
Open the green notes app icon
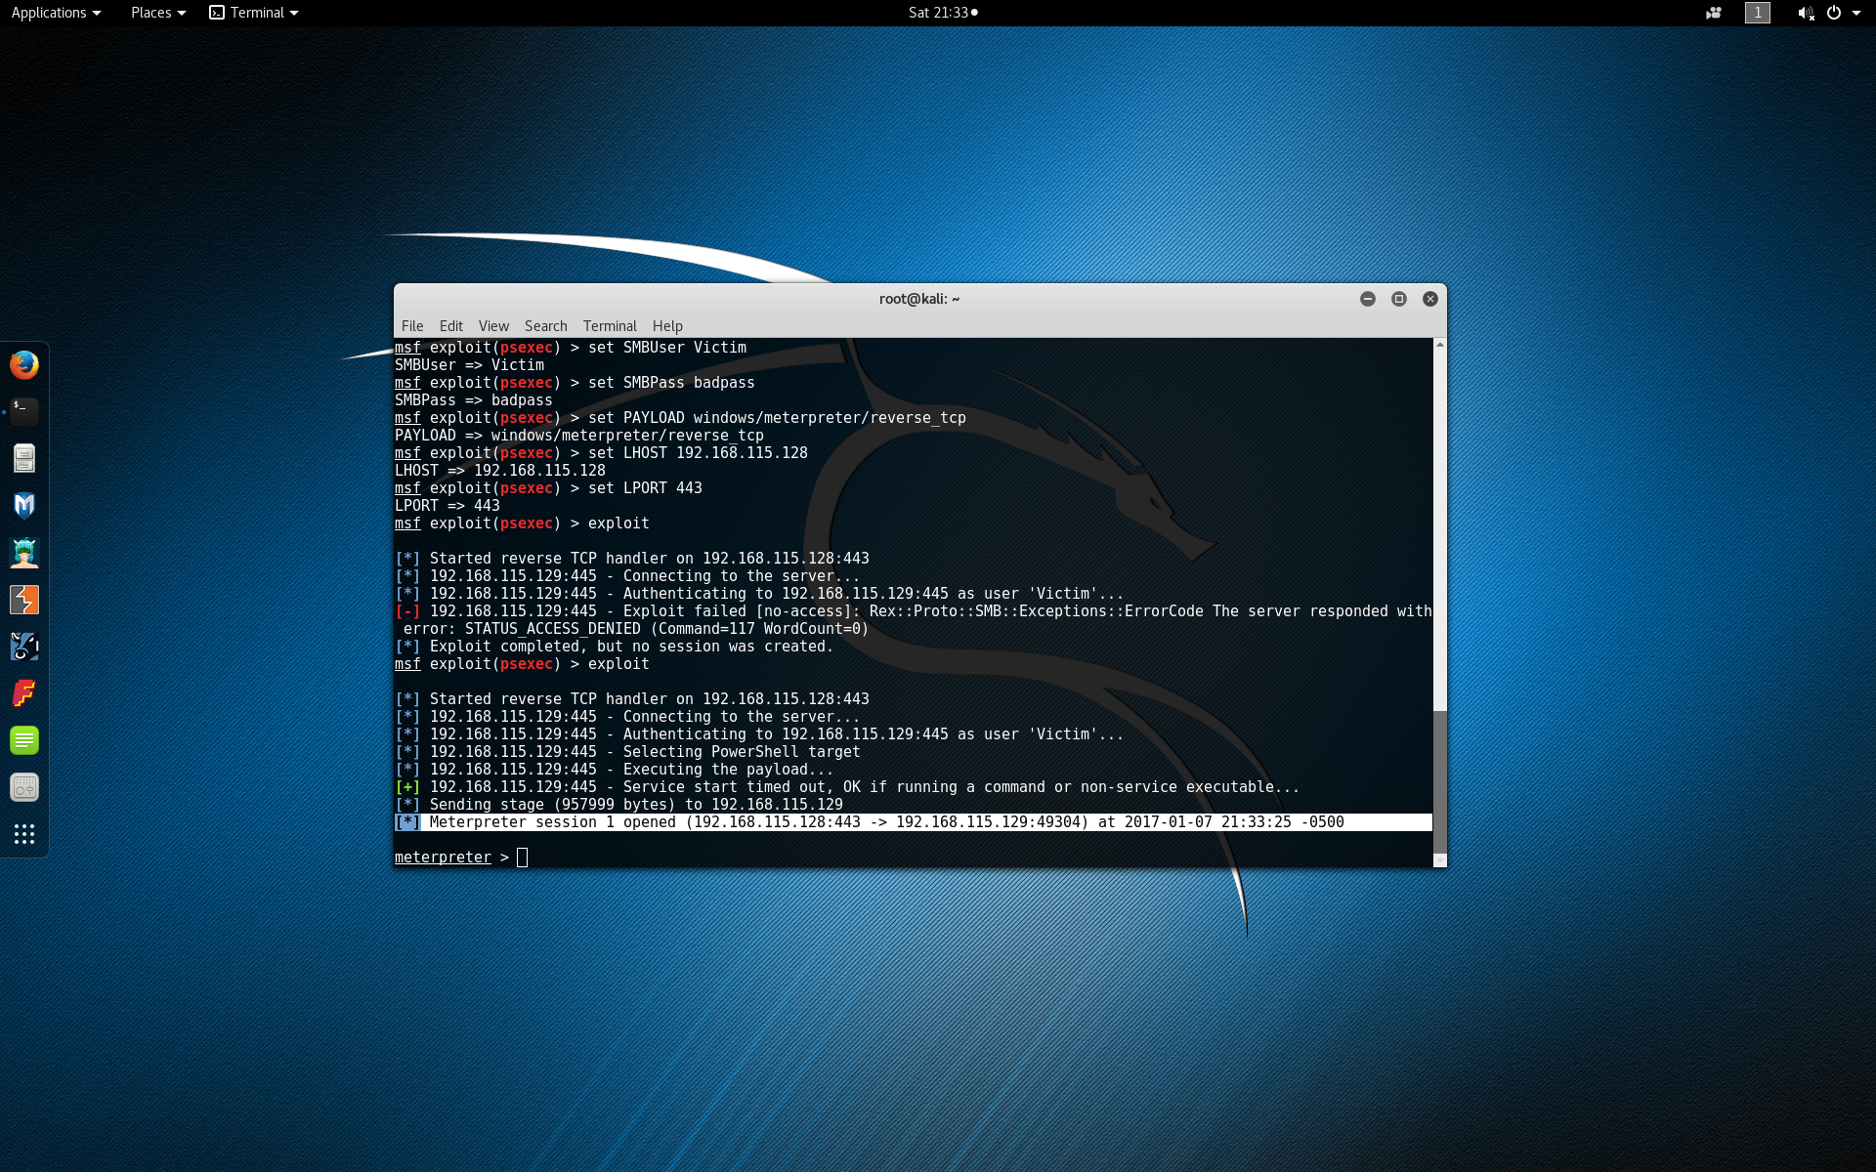(x=24, y=740)
